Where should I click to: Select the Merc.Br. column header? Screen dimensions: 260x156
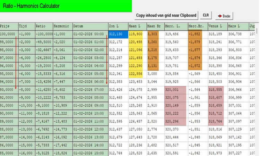point(198,26)
